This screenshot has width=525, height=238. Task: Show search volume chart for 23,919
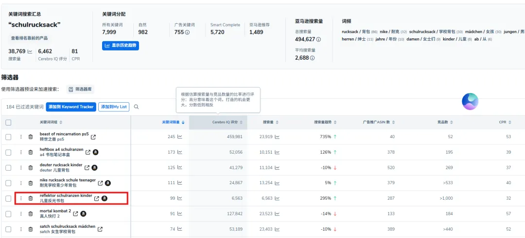pos(277,137)
